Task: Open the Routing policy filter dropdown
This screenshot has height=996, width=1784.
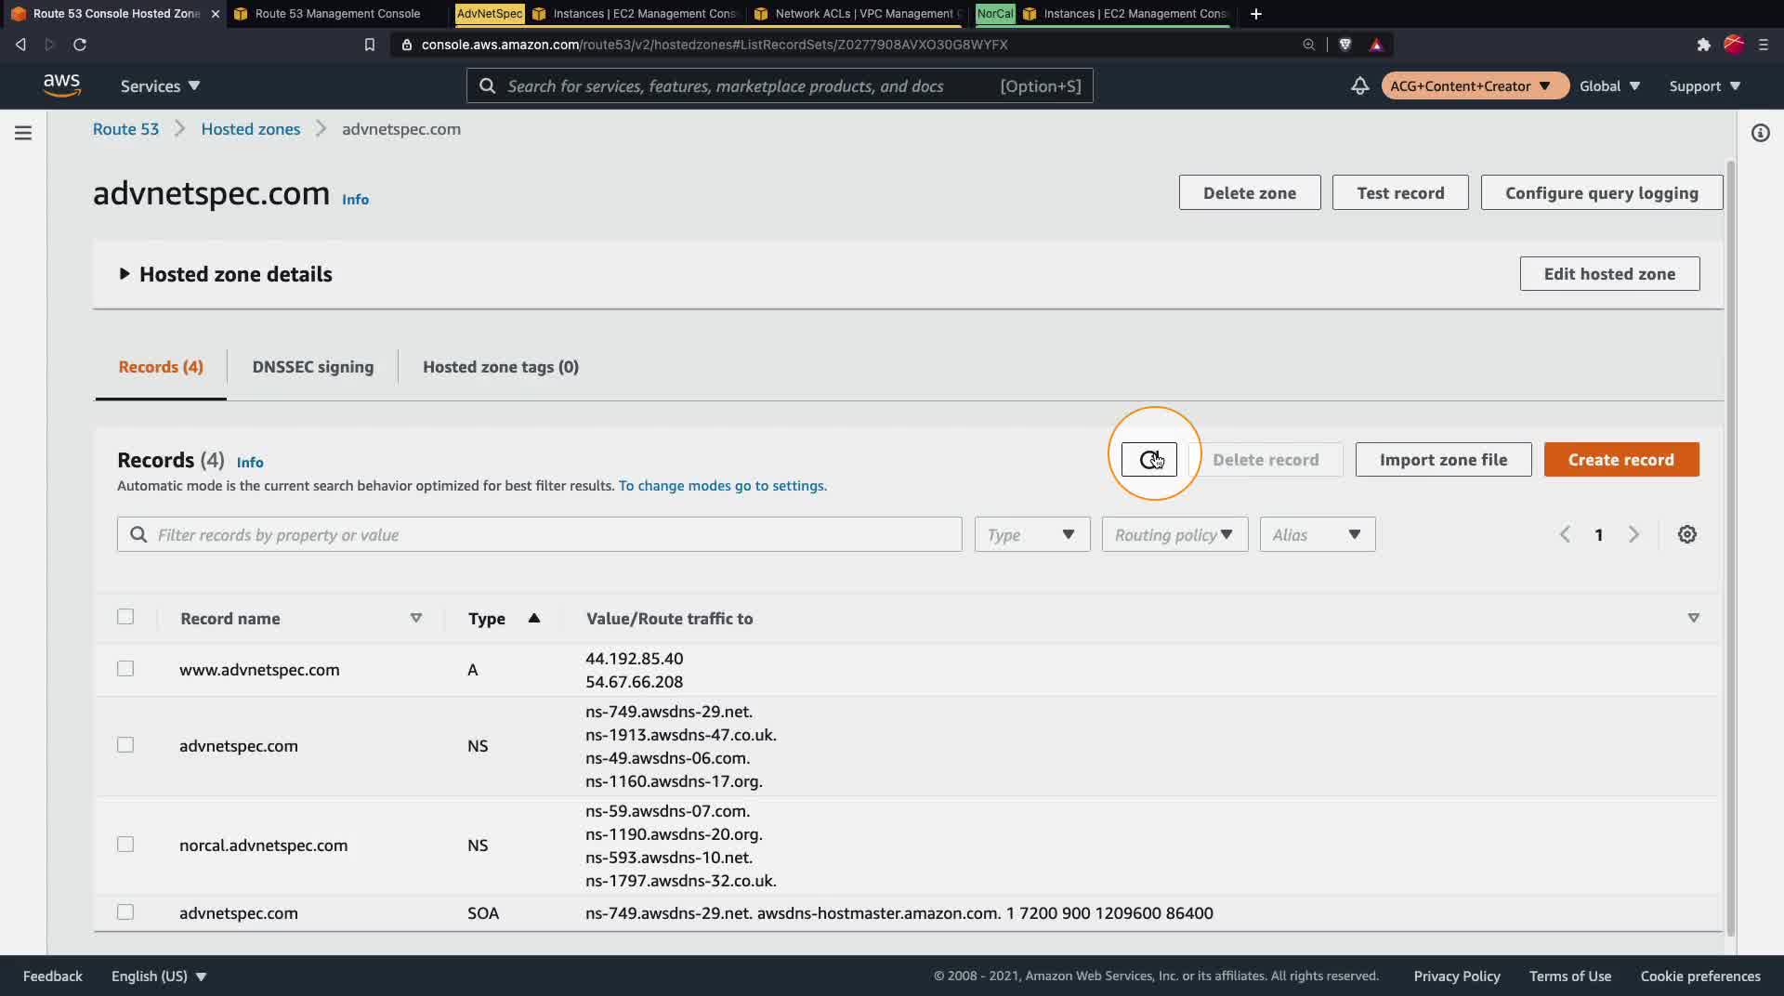Action: [1175, 534]
